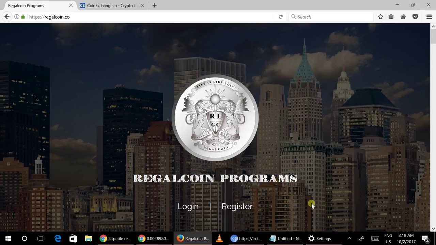
Task: Launch Microsoft Edge from taskbar
Action: (58, 239)
